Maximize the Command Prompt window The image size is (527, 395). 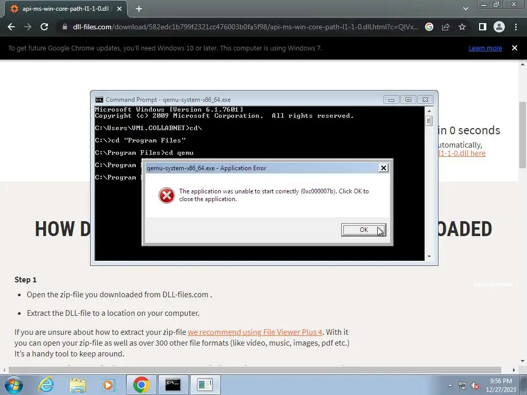(x=408, y=100)
